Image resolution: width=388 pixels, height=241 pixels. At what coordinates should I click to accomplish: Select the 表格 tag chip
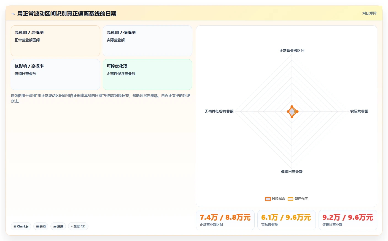(x=41, y=226)
